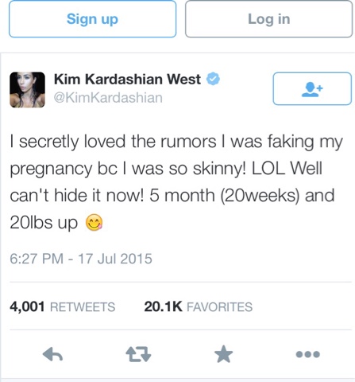355x382 pixels.
Task: View the 20.1K favorites count
Action: click(x=163, y=306)
